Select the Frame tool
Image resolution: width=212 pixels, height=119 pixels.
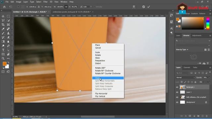[x=8, y=25]
